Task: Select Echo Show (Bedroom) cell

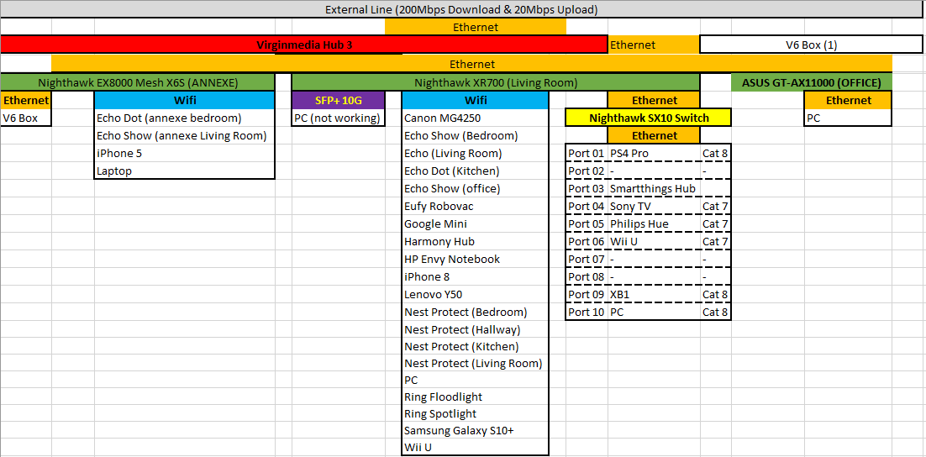Action: [x=476, y=136]
